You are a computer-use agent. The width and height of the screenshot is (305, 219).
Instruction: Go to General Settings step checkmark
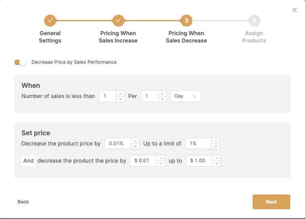pyautogui.click(x=50, y=20)
